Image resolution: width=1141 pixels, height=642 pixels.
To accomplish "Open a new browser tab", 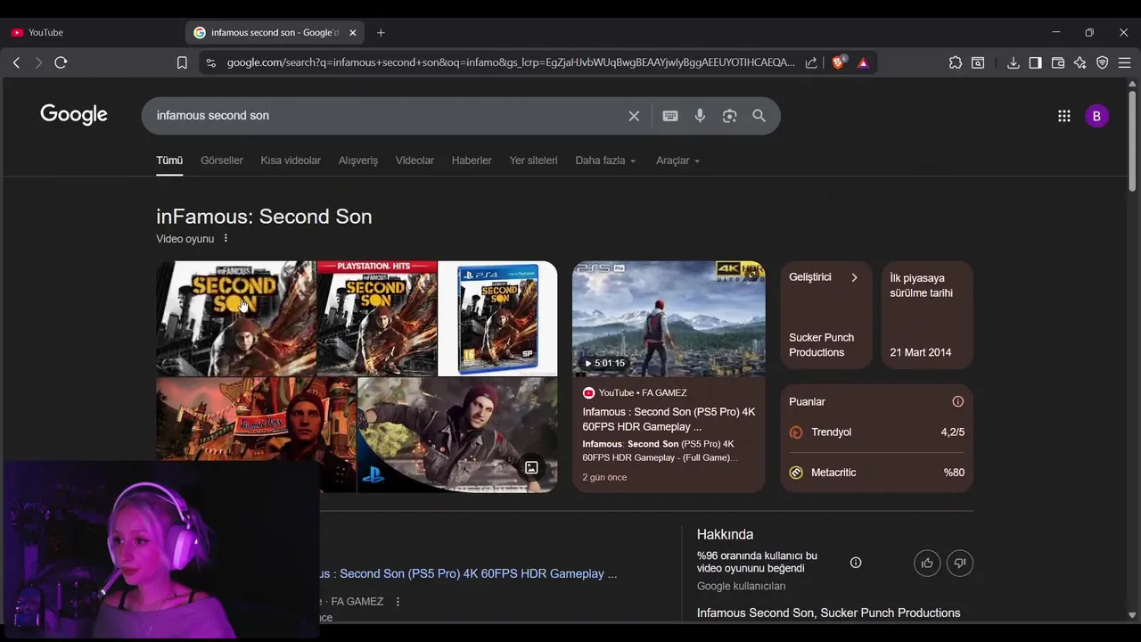I will pyautogui.click(x=381, y=33).
